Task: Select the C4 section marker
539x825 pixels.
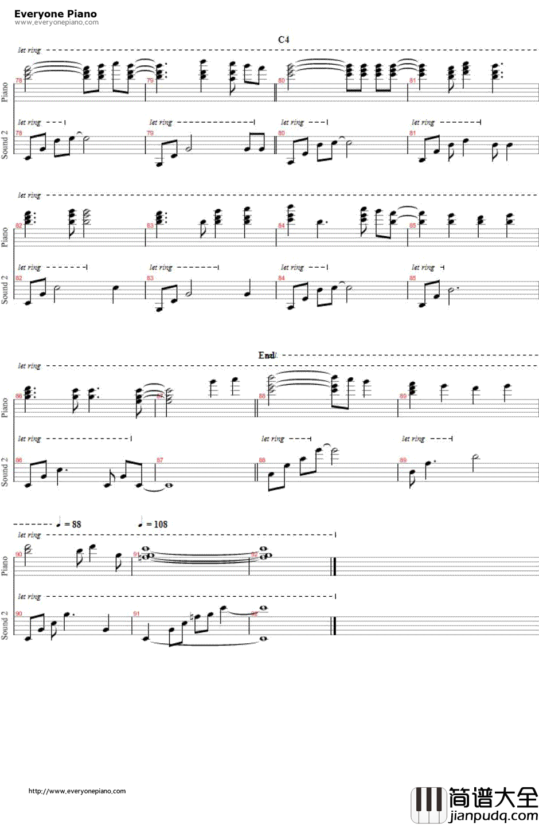Action: (283, 40)
